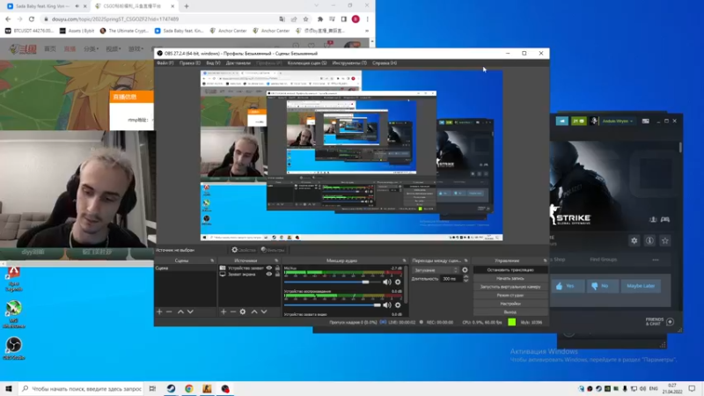Open Затухание transition dropdown
This screenshot has width=704, height=396.
435,270
